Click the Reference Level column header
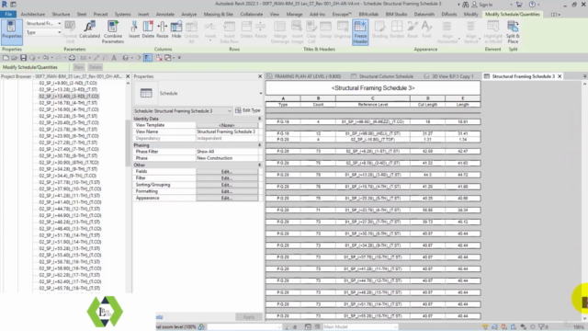588x331 pixels. coord(373,104)
